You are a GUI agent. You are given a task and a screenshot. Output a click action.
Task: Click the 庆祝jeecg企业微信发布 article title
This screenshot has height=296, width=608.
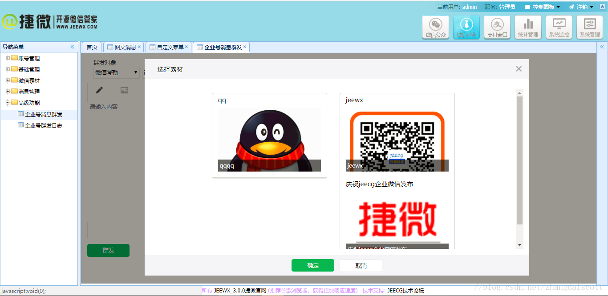tap(379, 184)
